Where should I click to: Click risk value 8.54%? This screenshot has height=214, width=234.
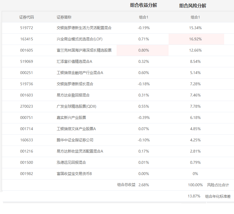[195, 61]
